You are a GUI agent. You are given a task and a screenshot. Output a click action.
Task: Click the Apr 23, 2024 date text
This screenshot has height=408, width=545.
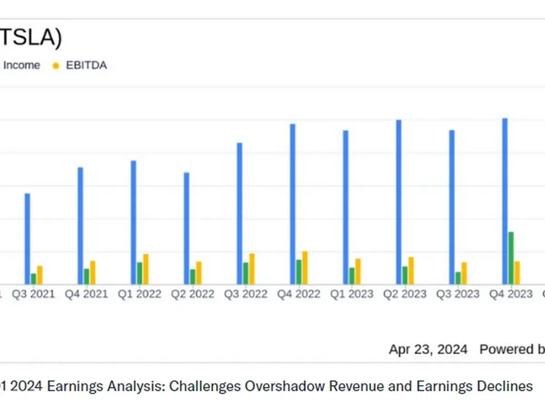pos(428,350)
